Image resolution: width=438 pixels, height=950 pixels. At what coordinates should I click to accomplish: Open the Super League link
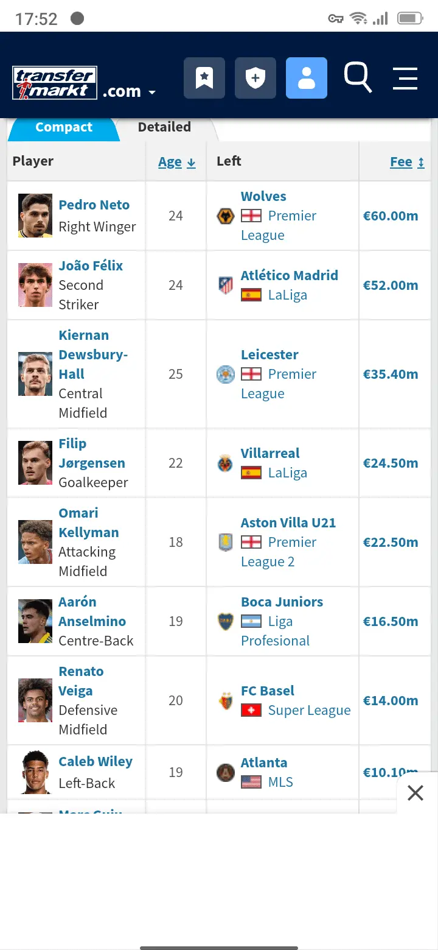pyautogui.click(x=309, y=710)
